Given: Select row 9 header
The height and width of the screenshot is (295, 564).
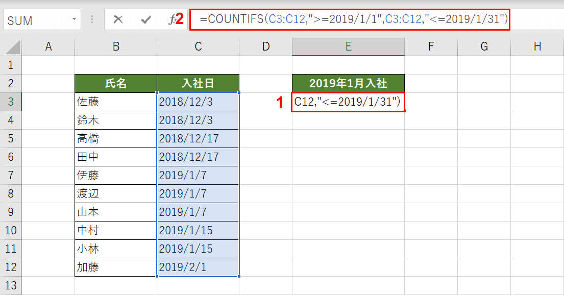Looking at the screenshot, I should (11, 212).
